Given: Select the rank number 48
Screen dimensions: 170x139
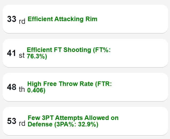Looking at the screenshot, I should click(12, 87).
